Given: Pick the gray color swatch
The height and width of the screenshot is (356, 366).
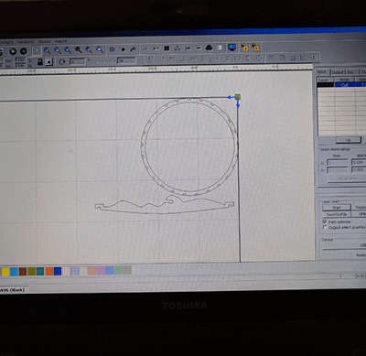Looking at the screenshot, I should click(x=127, y=270).
